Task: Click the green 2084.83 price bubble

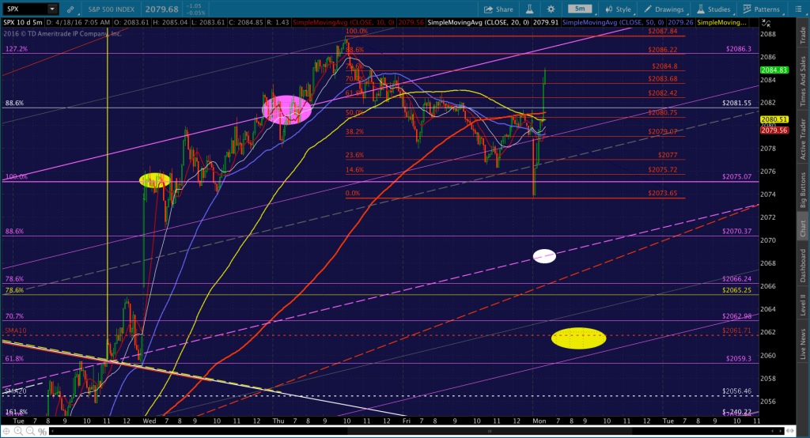Action: (x=774, y=70)
